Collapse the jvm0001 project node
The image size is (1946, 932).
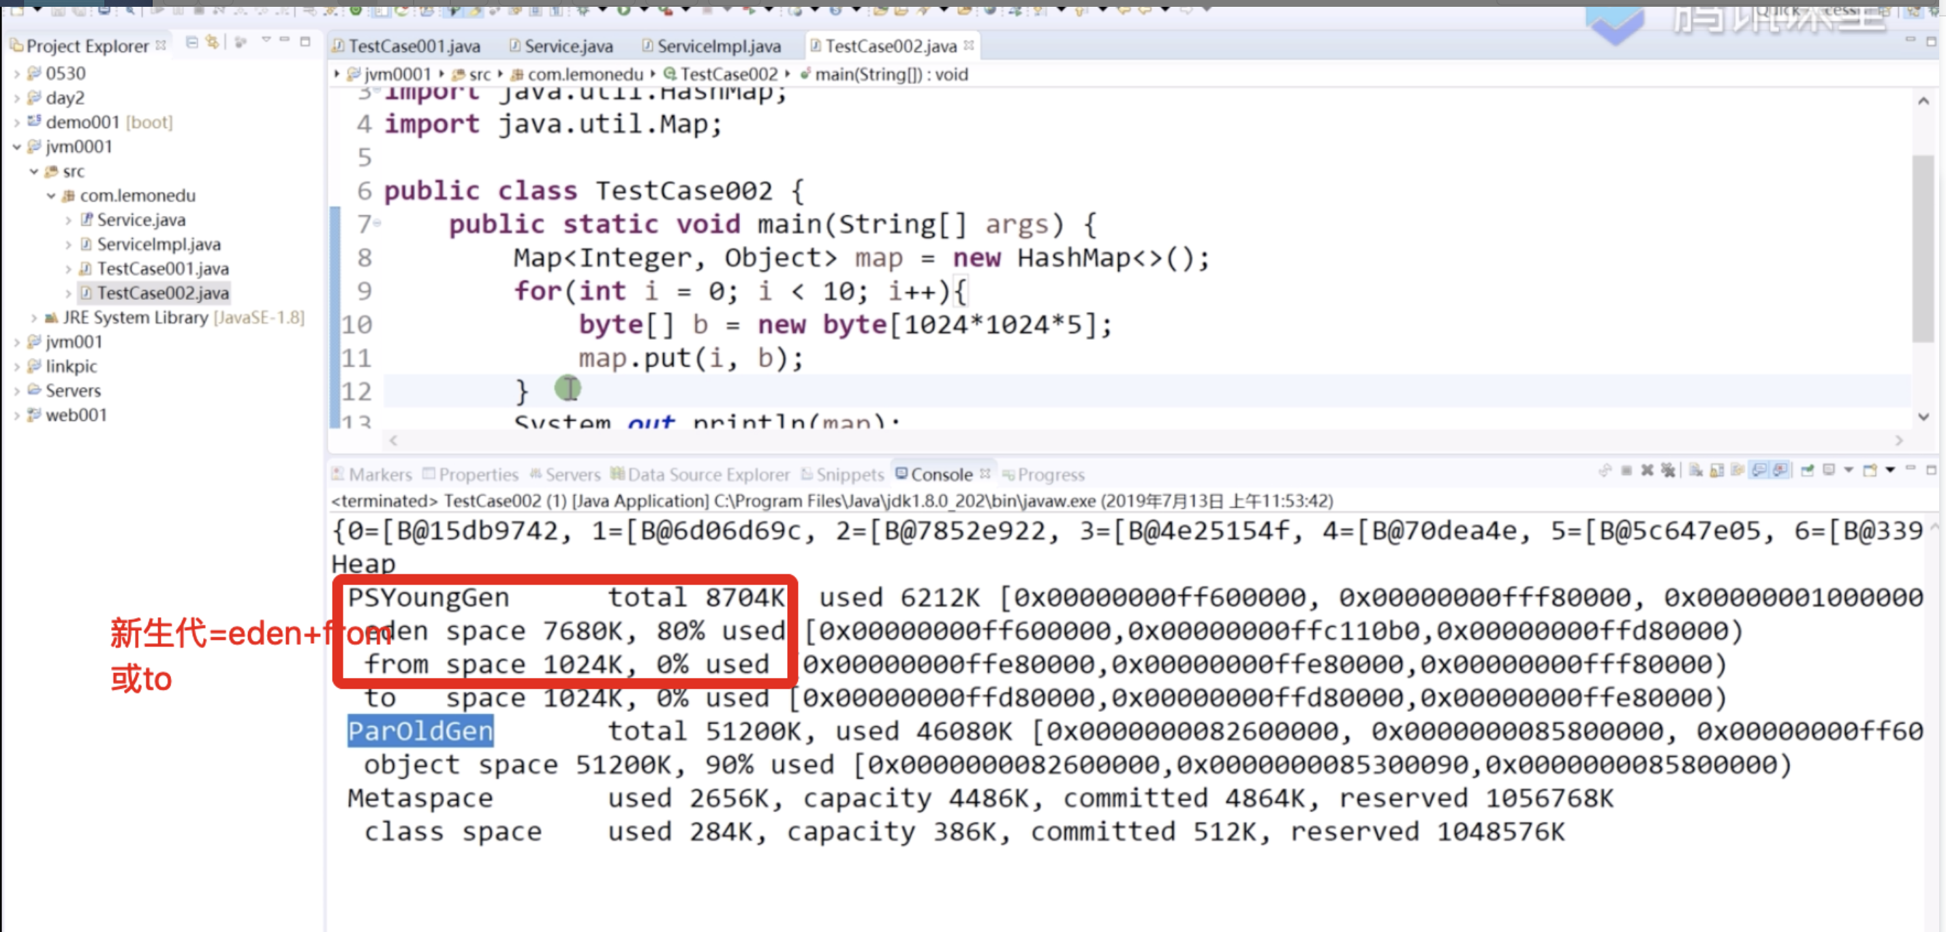(x=16, y=146)
